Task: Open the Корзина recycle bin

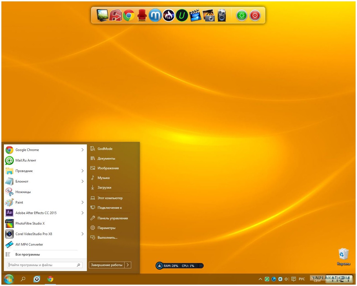Action: tap(343, 256)
